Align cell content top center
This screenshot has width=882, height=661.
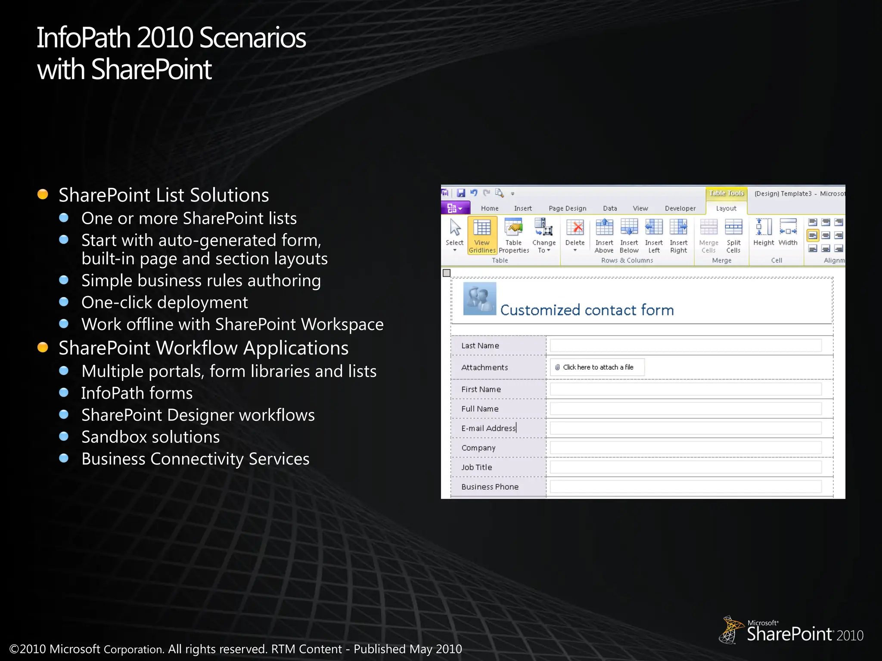tap(826, 222)
